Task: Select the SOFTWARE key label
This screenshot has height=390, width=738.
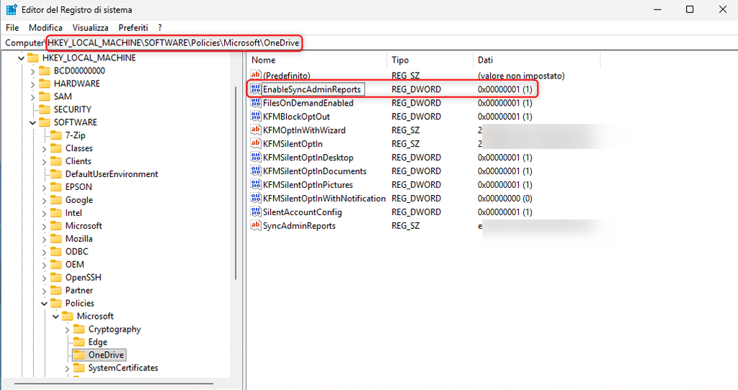Action: 75,122
